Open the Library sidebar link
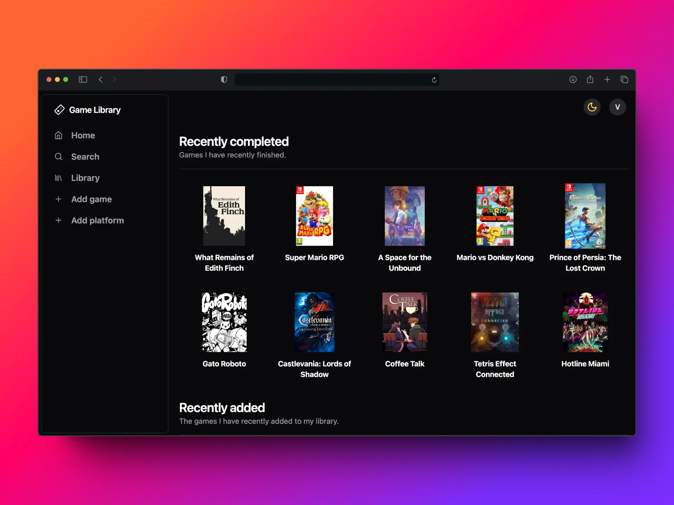The image size is (674, 505). coord(85,178)
